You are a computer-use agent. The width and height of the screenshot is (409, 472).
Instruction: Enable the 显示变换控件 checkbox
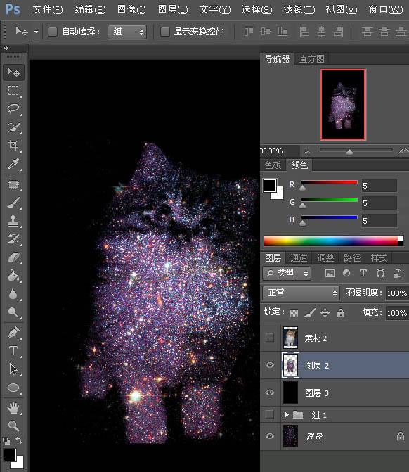click(x=165, y=32)
